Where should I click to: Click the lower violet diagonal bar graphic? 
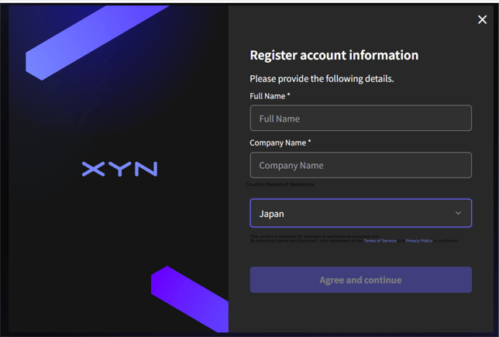(x=190, y=299)
